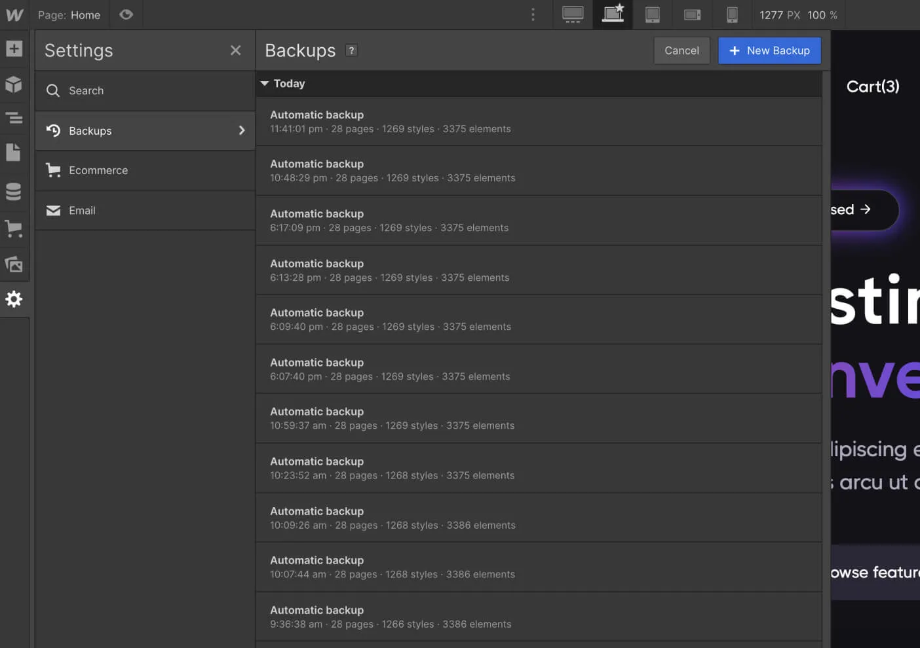Select Ecommerce in the Settings menu
920x648 pixels.
pyautogui.click(x=98, y=170)
